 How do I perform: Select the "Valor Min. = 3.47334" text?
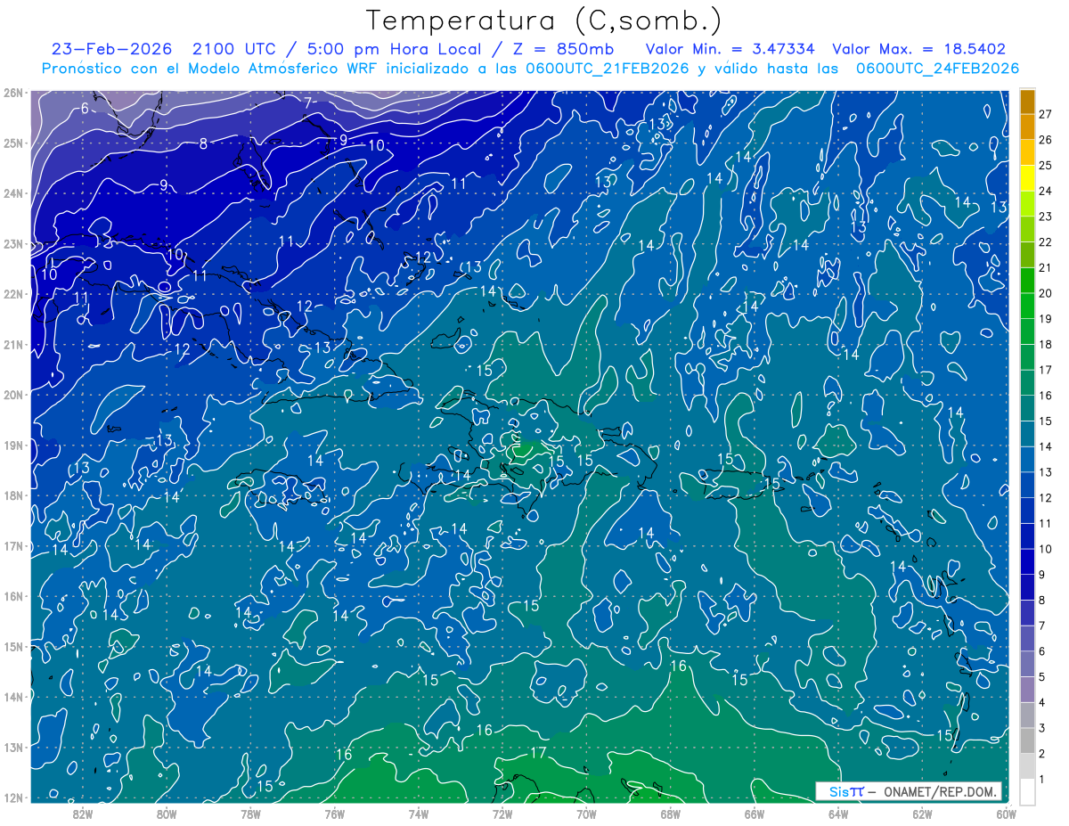[x=730, y=49]
